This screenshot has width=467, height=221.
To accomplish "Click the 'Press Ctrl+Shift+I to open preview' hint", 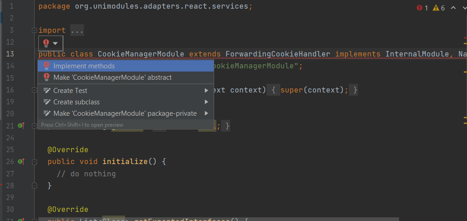I will coord(82,125).
